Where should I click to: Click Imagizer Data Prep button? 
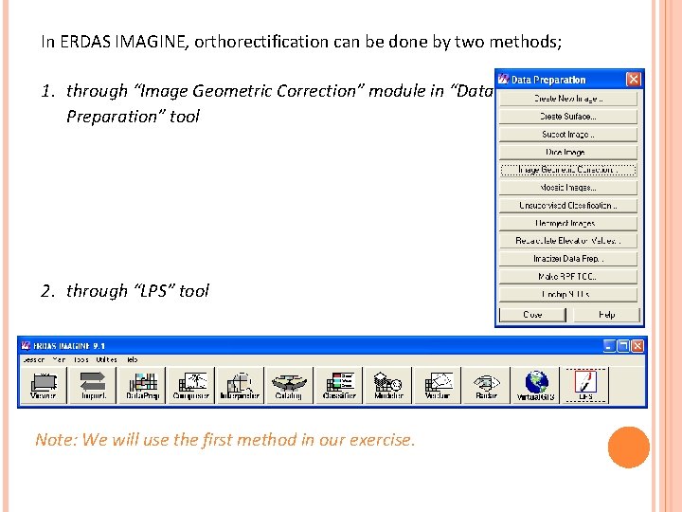tap(568, 259)
